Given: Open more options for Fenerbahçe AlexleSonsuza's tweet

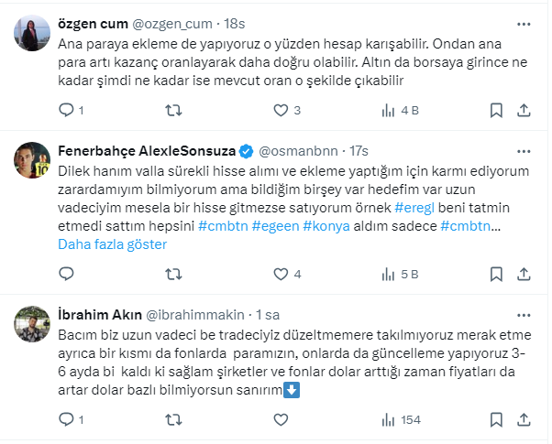Looking at the screenshot, I should pos(523,151).
